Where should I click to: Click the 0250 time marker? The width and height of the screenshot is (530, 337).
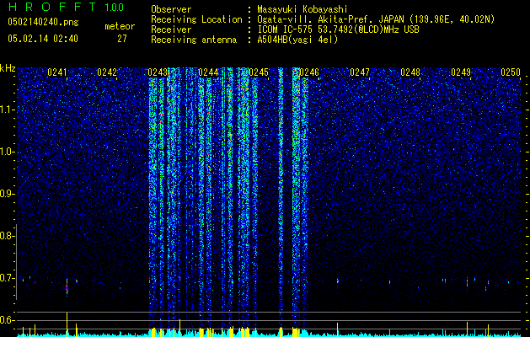511,72
